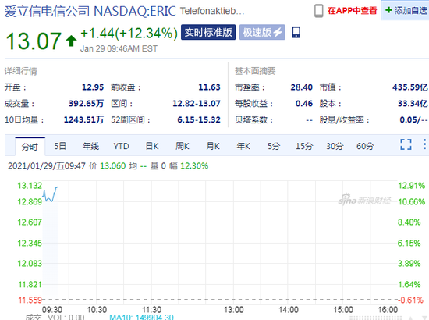Viewport: 429px width, 320px height.
Task: Select the 实时标准版 button
Action: pyautogui.click(x=208, y=32)
